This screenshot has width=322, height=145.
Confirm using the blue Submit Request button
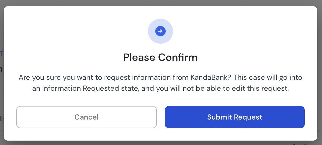pyautogui.click(x=235, y=117)
